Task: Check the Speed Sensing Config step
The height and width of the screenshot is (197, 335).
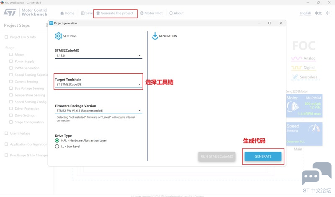Action: click(11, 102)
